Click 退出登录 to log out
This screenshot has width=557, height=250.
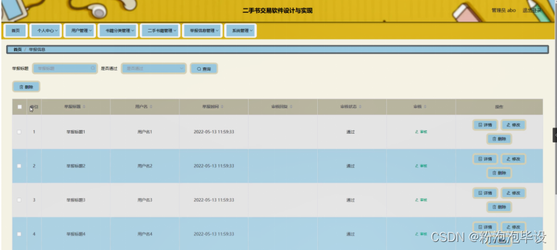coord(531,10)
